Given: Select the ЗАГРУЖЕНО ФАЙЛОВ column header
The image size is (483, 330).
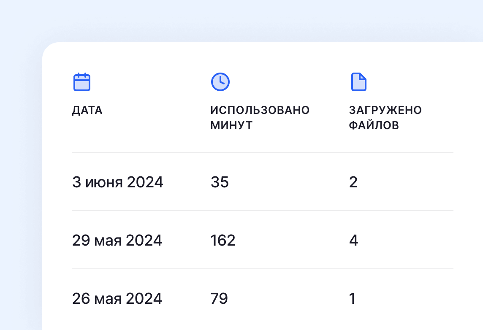Looking at the screenshot, I should coord(385,118).
